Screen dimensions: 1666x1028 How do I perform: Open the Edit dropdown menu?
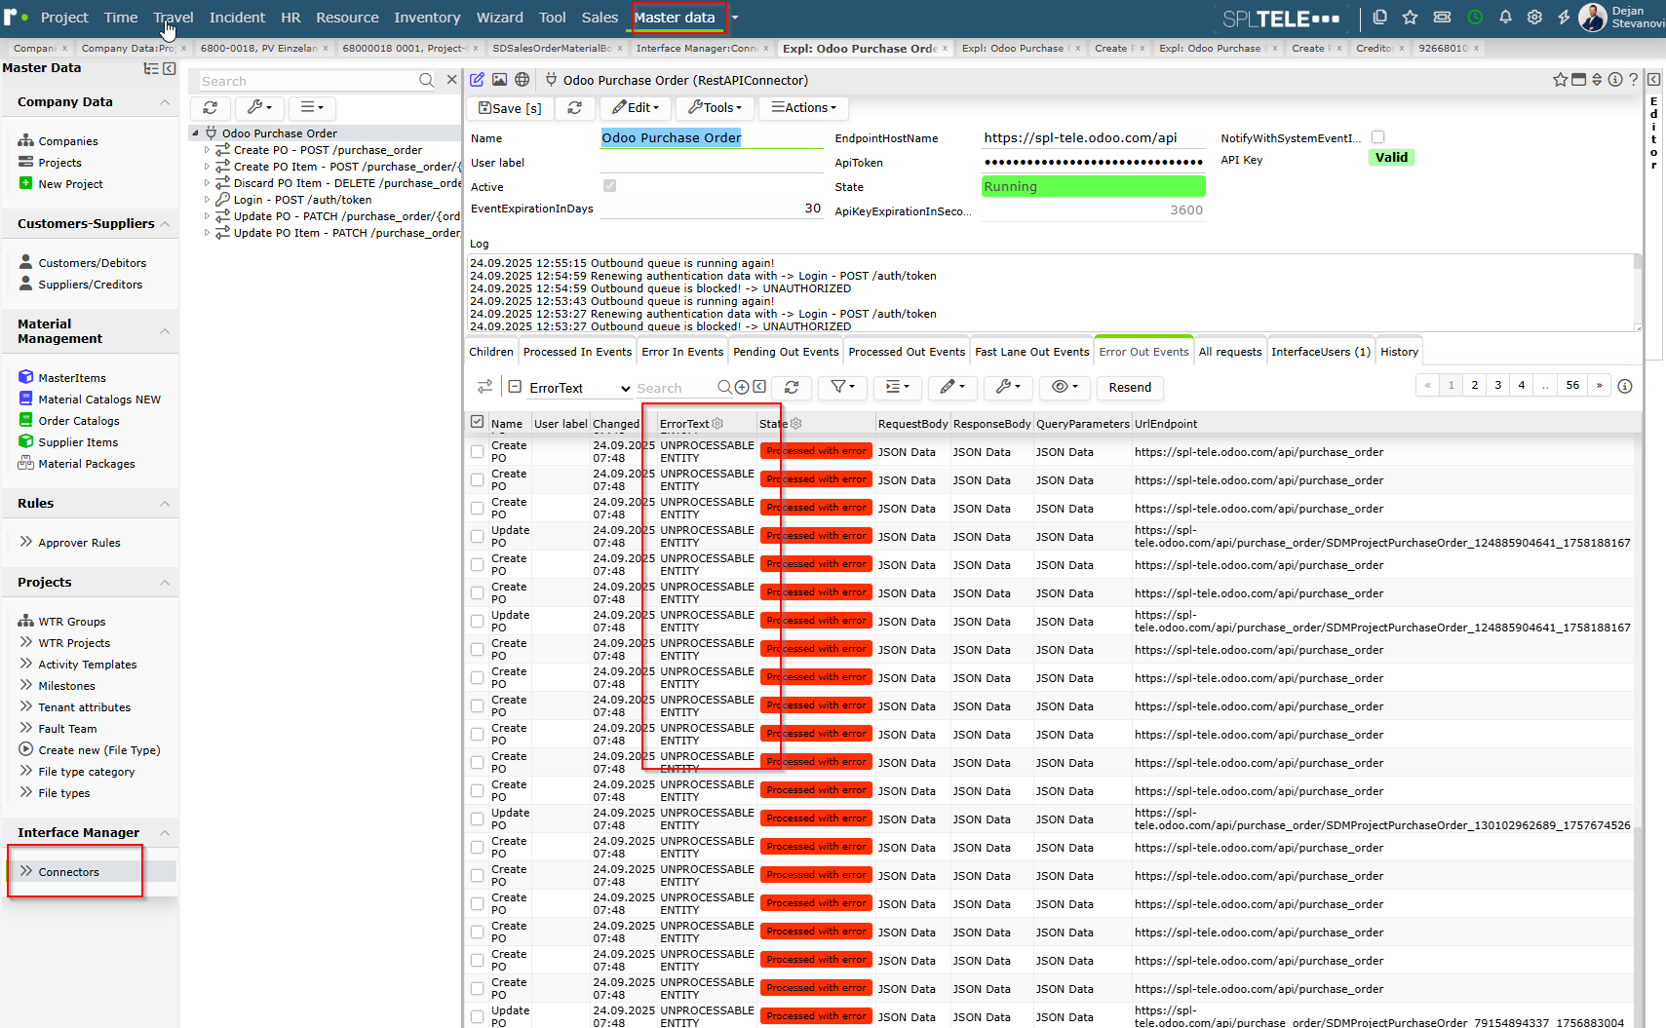point(635,108)
